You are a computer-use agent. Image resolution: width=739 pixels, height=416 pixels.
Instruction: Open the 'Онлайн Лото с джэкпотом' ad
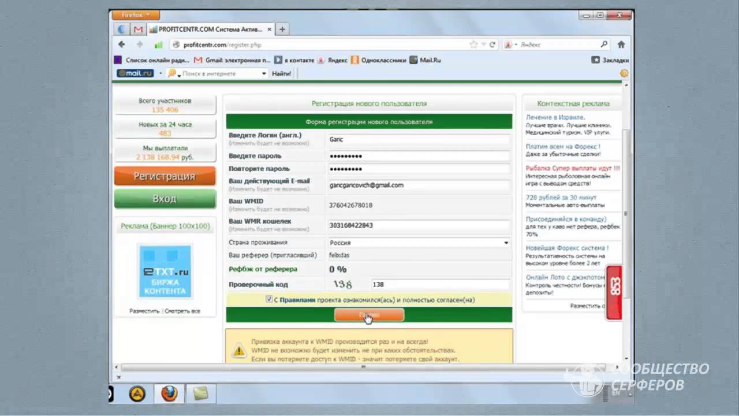[565, 277]
